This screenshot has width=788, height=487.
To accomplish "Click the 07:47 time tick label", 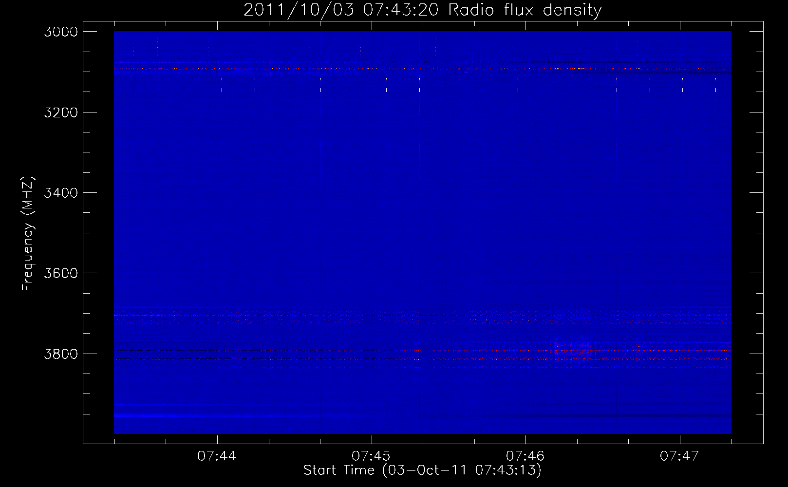I will (x=679, y=456).
